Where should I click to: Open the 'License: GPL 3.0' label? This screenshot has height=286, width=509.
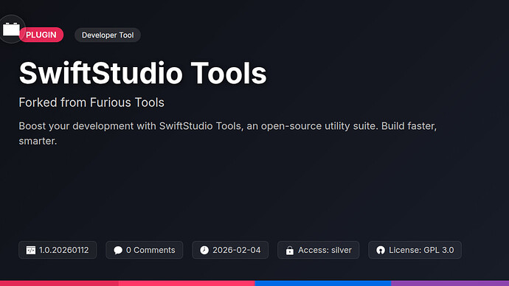(x=421, y=250)
